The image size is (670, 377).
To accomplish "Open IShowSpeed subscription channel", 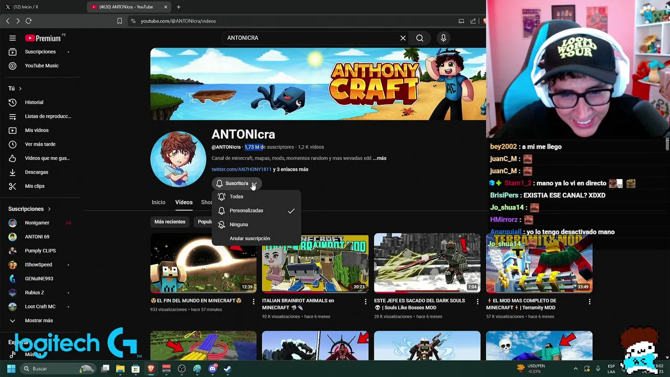I will coord(40,265).
